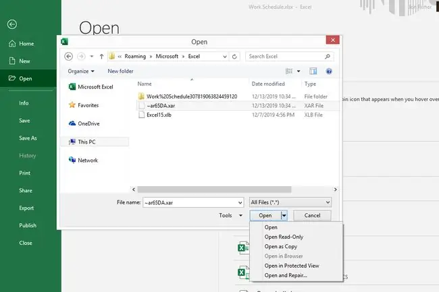Click the dialog's forward navigation arrow
Screen dimensions: 439x292
click(x=81, y=57)
